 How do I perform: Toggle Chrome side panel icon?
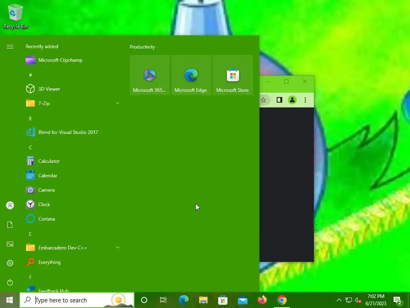279,100
